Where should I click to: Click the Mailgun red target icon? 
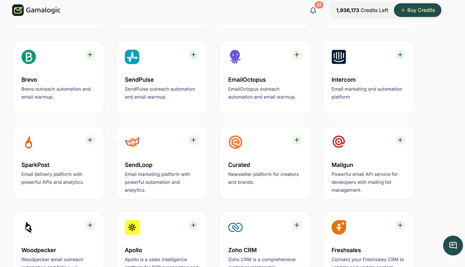339,142
